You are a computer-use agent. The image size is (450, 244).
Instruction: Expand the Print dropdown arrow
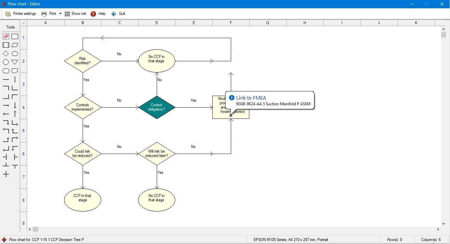60,14
